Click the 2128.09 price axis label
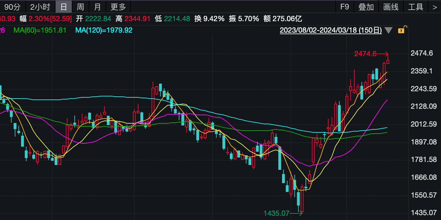This screenshot has height=220, width=441. click(x=424, y=106)
